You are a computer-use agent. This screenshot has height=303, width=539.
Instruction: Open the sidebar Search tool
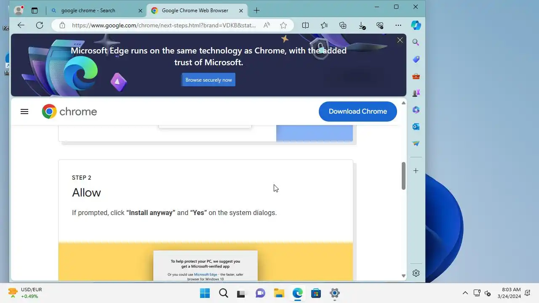point(416,43)
